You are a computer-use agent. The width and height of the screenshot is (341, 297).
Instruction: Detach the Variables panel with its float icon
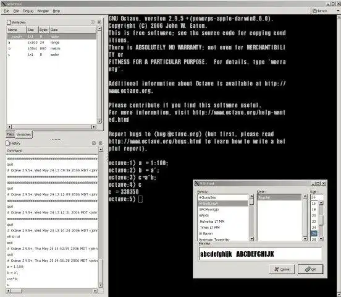point(93,22)
